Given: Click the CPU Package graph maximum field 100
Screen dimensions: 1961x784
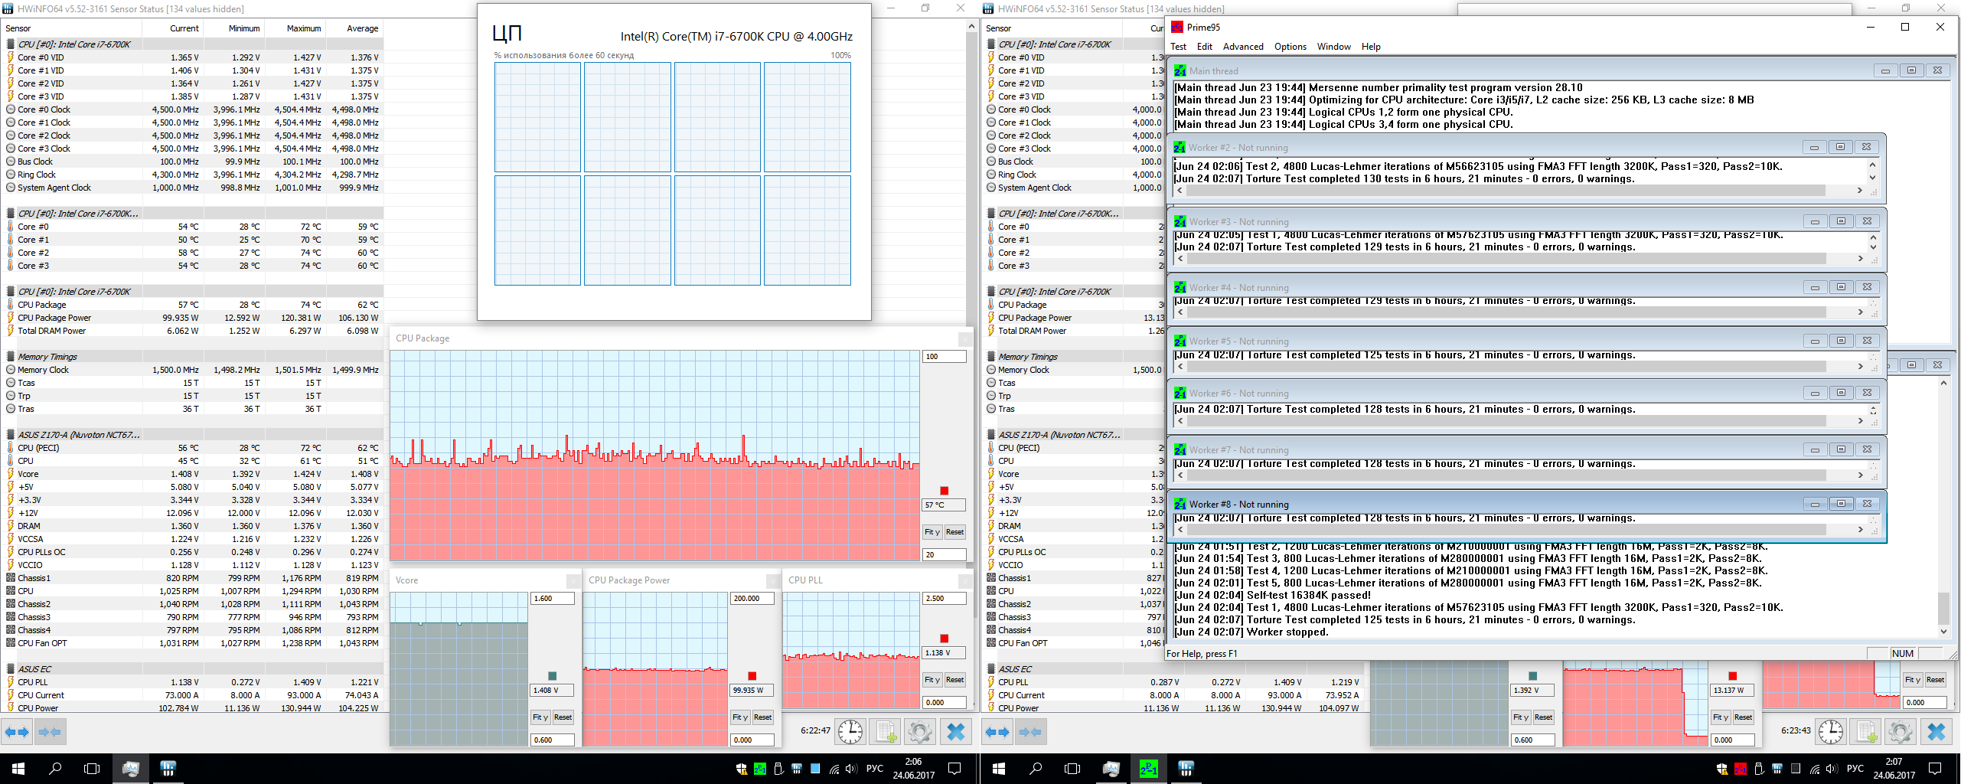Looking at the screenshot, I should pos(945,357).
